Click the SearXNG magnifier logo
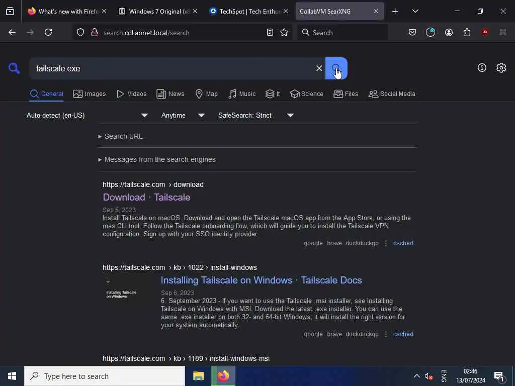The height and width of the screenshot is (386, 515). click(14, 68)
